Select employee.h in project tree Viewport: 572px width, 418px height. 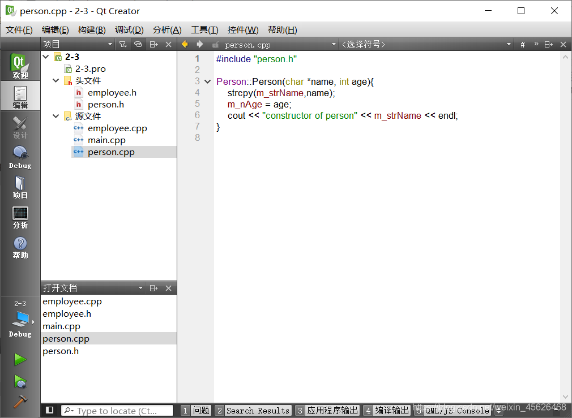click(x=112, y=93)
